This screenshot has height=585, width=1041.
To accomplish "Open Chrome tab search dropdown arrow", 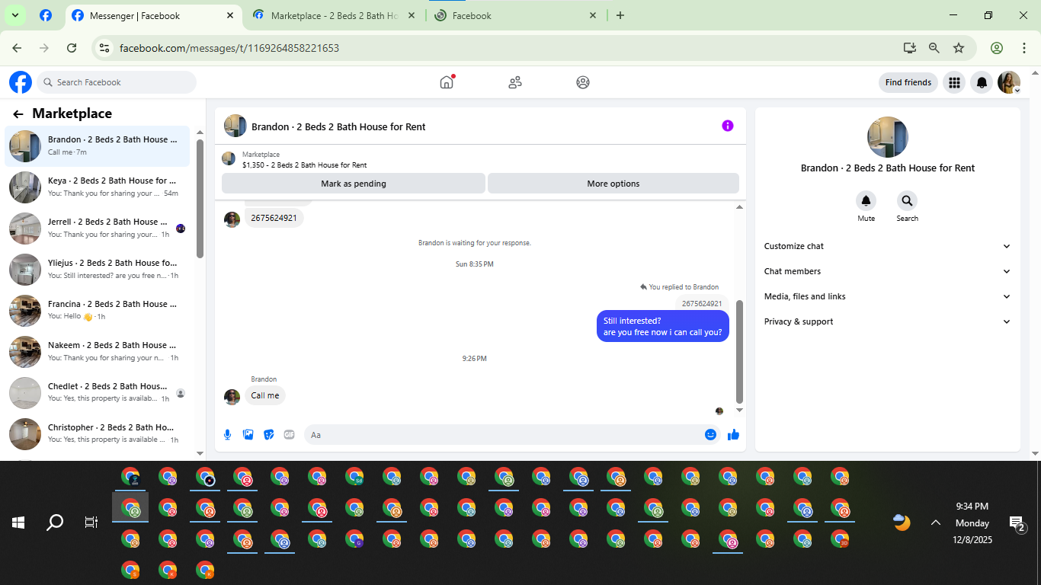I will pos(14,15).
